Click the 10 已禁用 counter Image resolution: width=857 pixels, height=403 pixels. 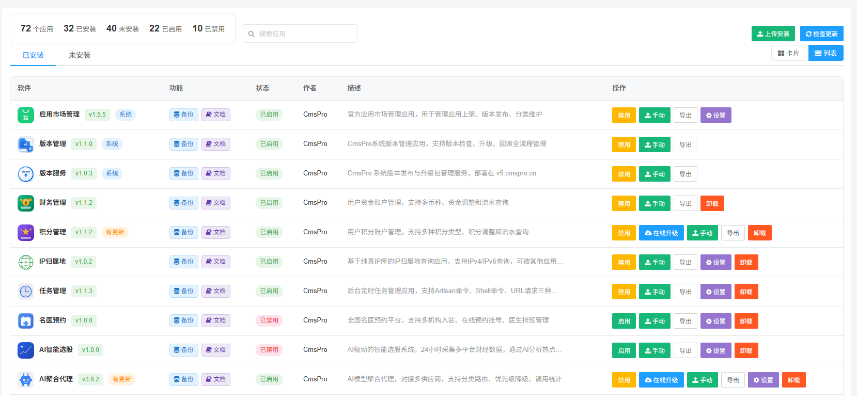click(209, 28)
